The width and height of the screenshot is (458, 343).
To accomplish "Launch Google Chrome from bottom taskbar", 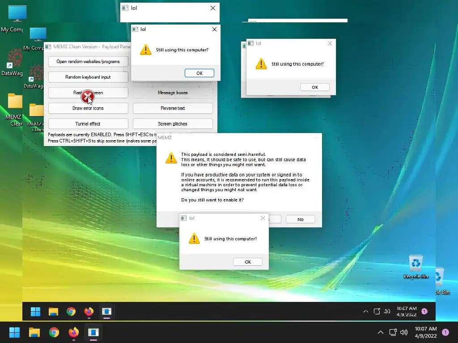I will click(x=54, y=332).
